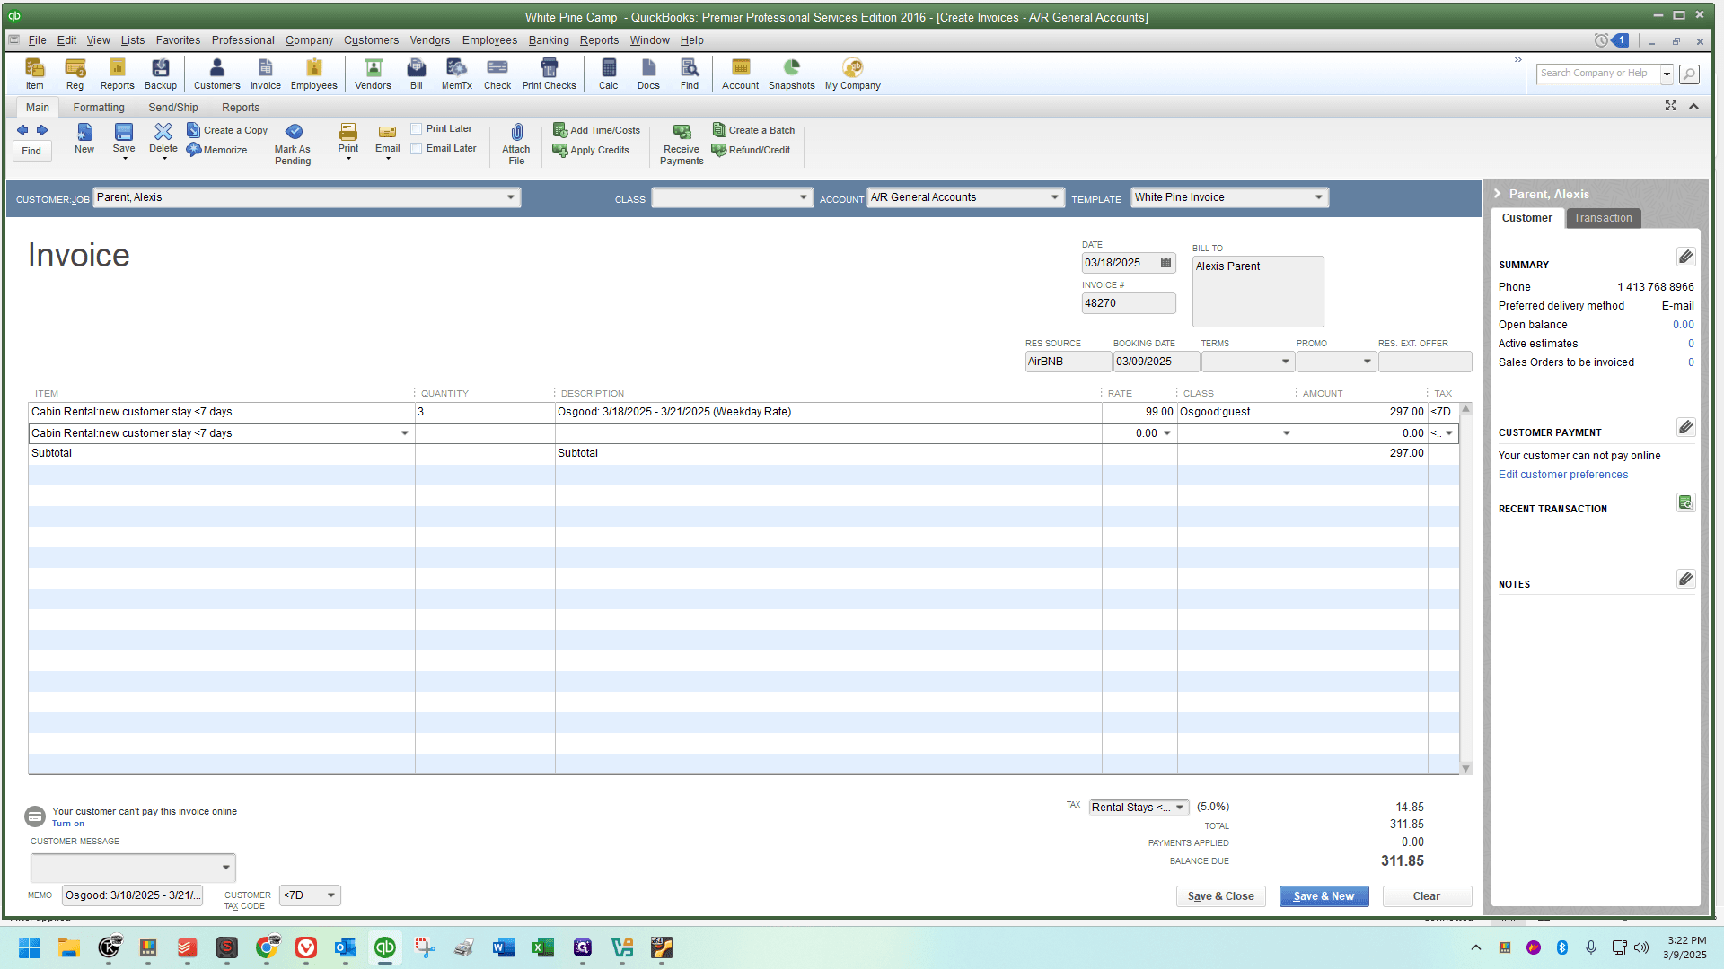The image size is (1724, 969).
Task: Switch to the Send/Ship ribbon tab
Action: tap(173, 108)
